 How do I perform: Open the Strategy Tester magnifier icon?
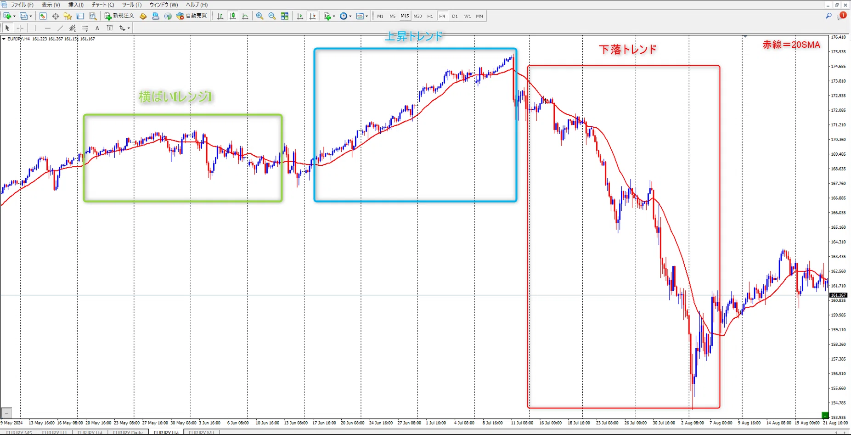[93, 16]
